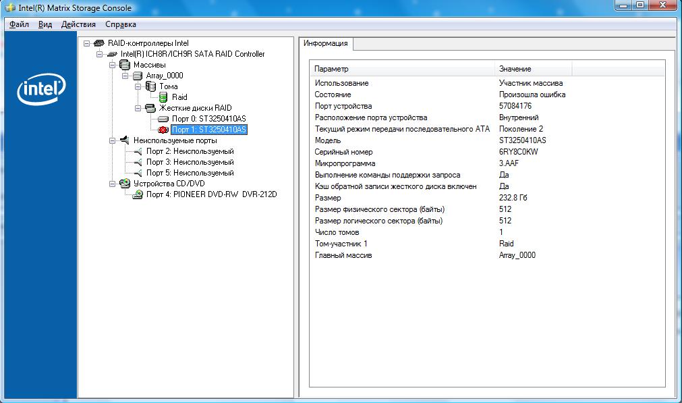Select Жесткие диски RAID tree item

(196, 108)
